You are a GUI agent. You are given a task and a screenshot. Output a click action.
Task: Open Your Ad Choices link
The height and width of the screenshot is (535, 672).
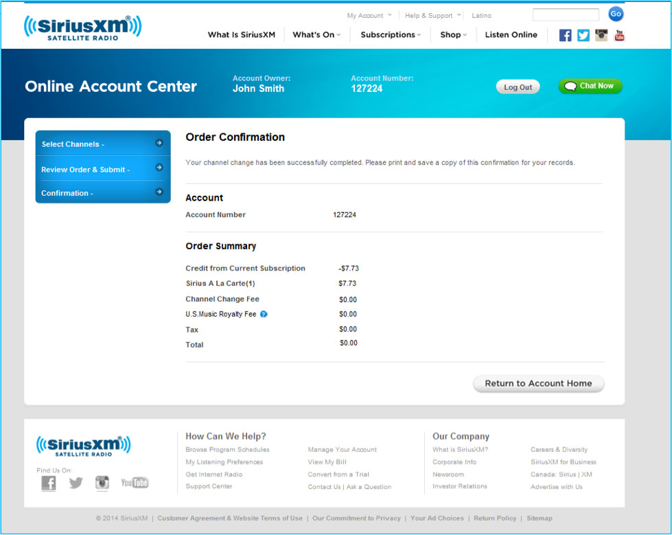pos(437,519)
